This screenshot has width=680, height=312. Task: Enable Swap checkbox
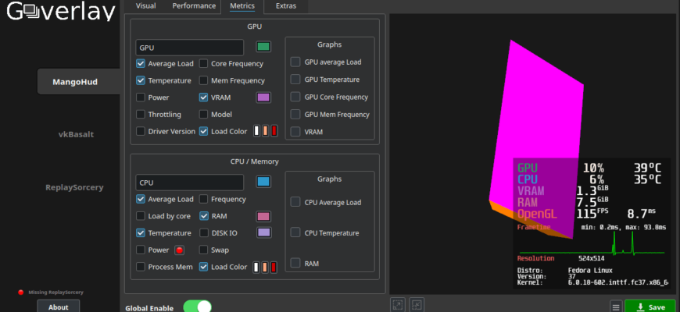(x=203, y=250)
